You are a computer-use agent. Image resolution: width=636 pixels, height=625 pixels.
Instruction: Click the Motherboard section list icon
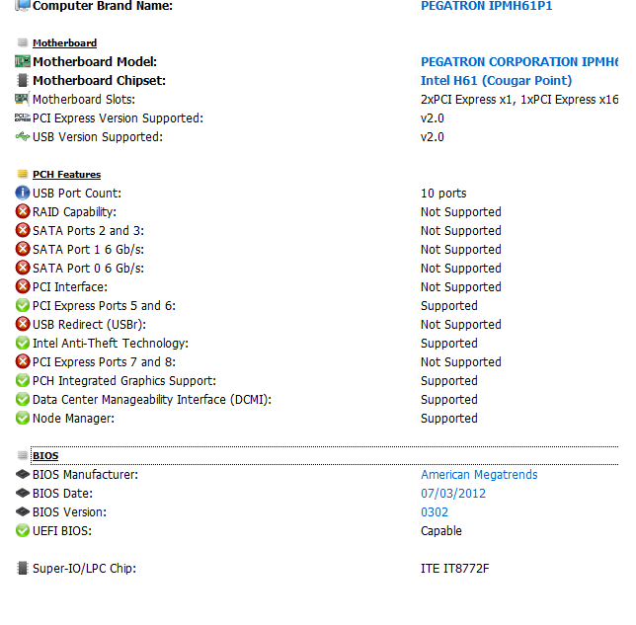(23, 42)
